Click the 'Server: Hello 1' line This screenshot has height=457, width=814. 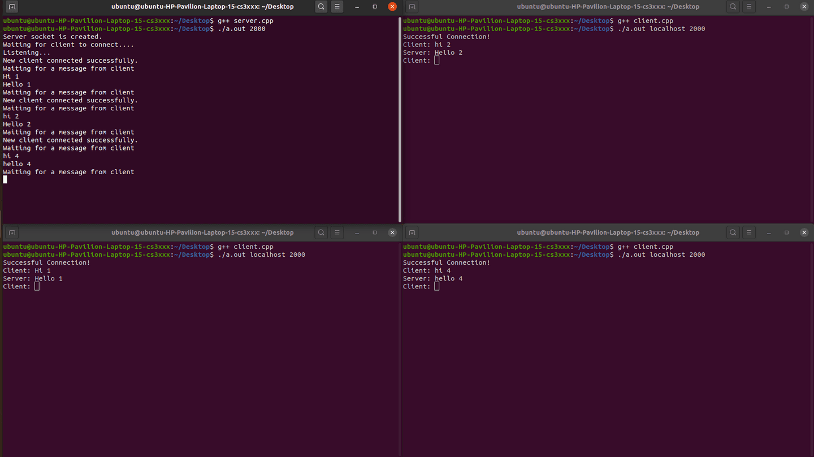point(33,278)
